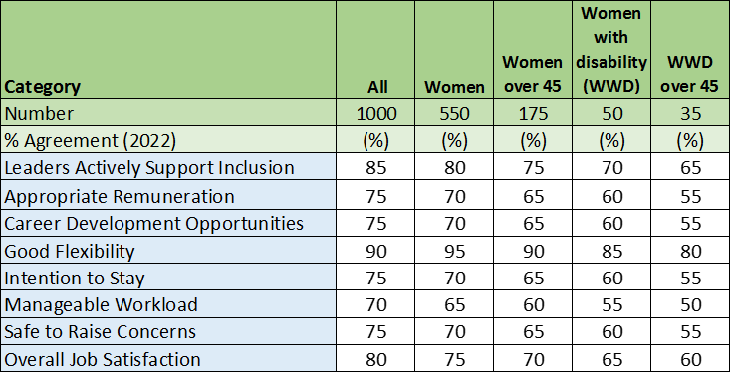Viewport: 731px width, 373px height.
Task: Click Manageable Workload value 50 for WWD over 45
Action: [690, 304]
